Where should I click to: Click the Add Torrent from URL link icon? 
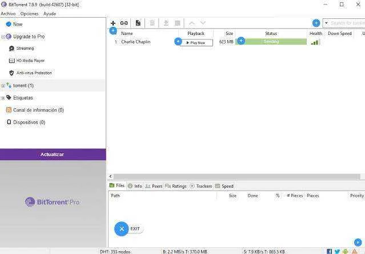coord(124,23)
